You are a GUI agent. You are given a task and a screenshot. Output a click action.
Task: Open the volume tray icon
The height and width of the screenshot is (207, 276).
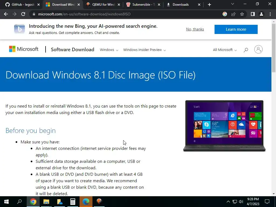click(241, 202)
